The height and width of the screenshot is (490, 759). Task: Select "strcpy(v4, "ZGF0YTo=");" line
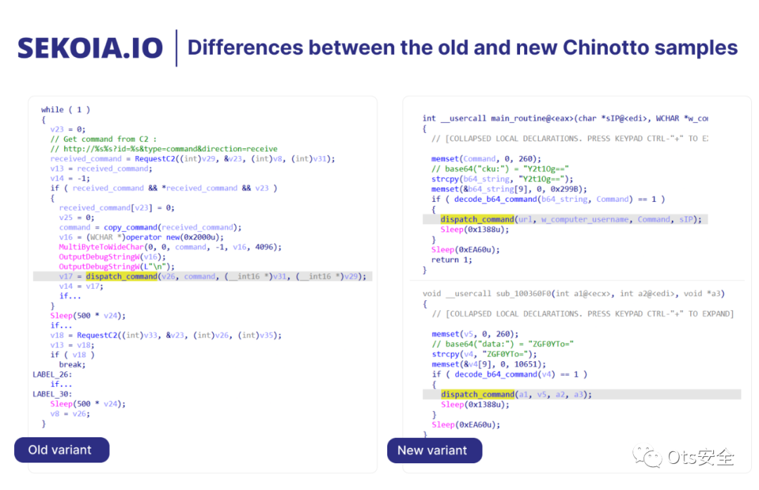click(484, 354)
